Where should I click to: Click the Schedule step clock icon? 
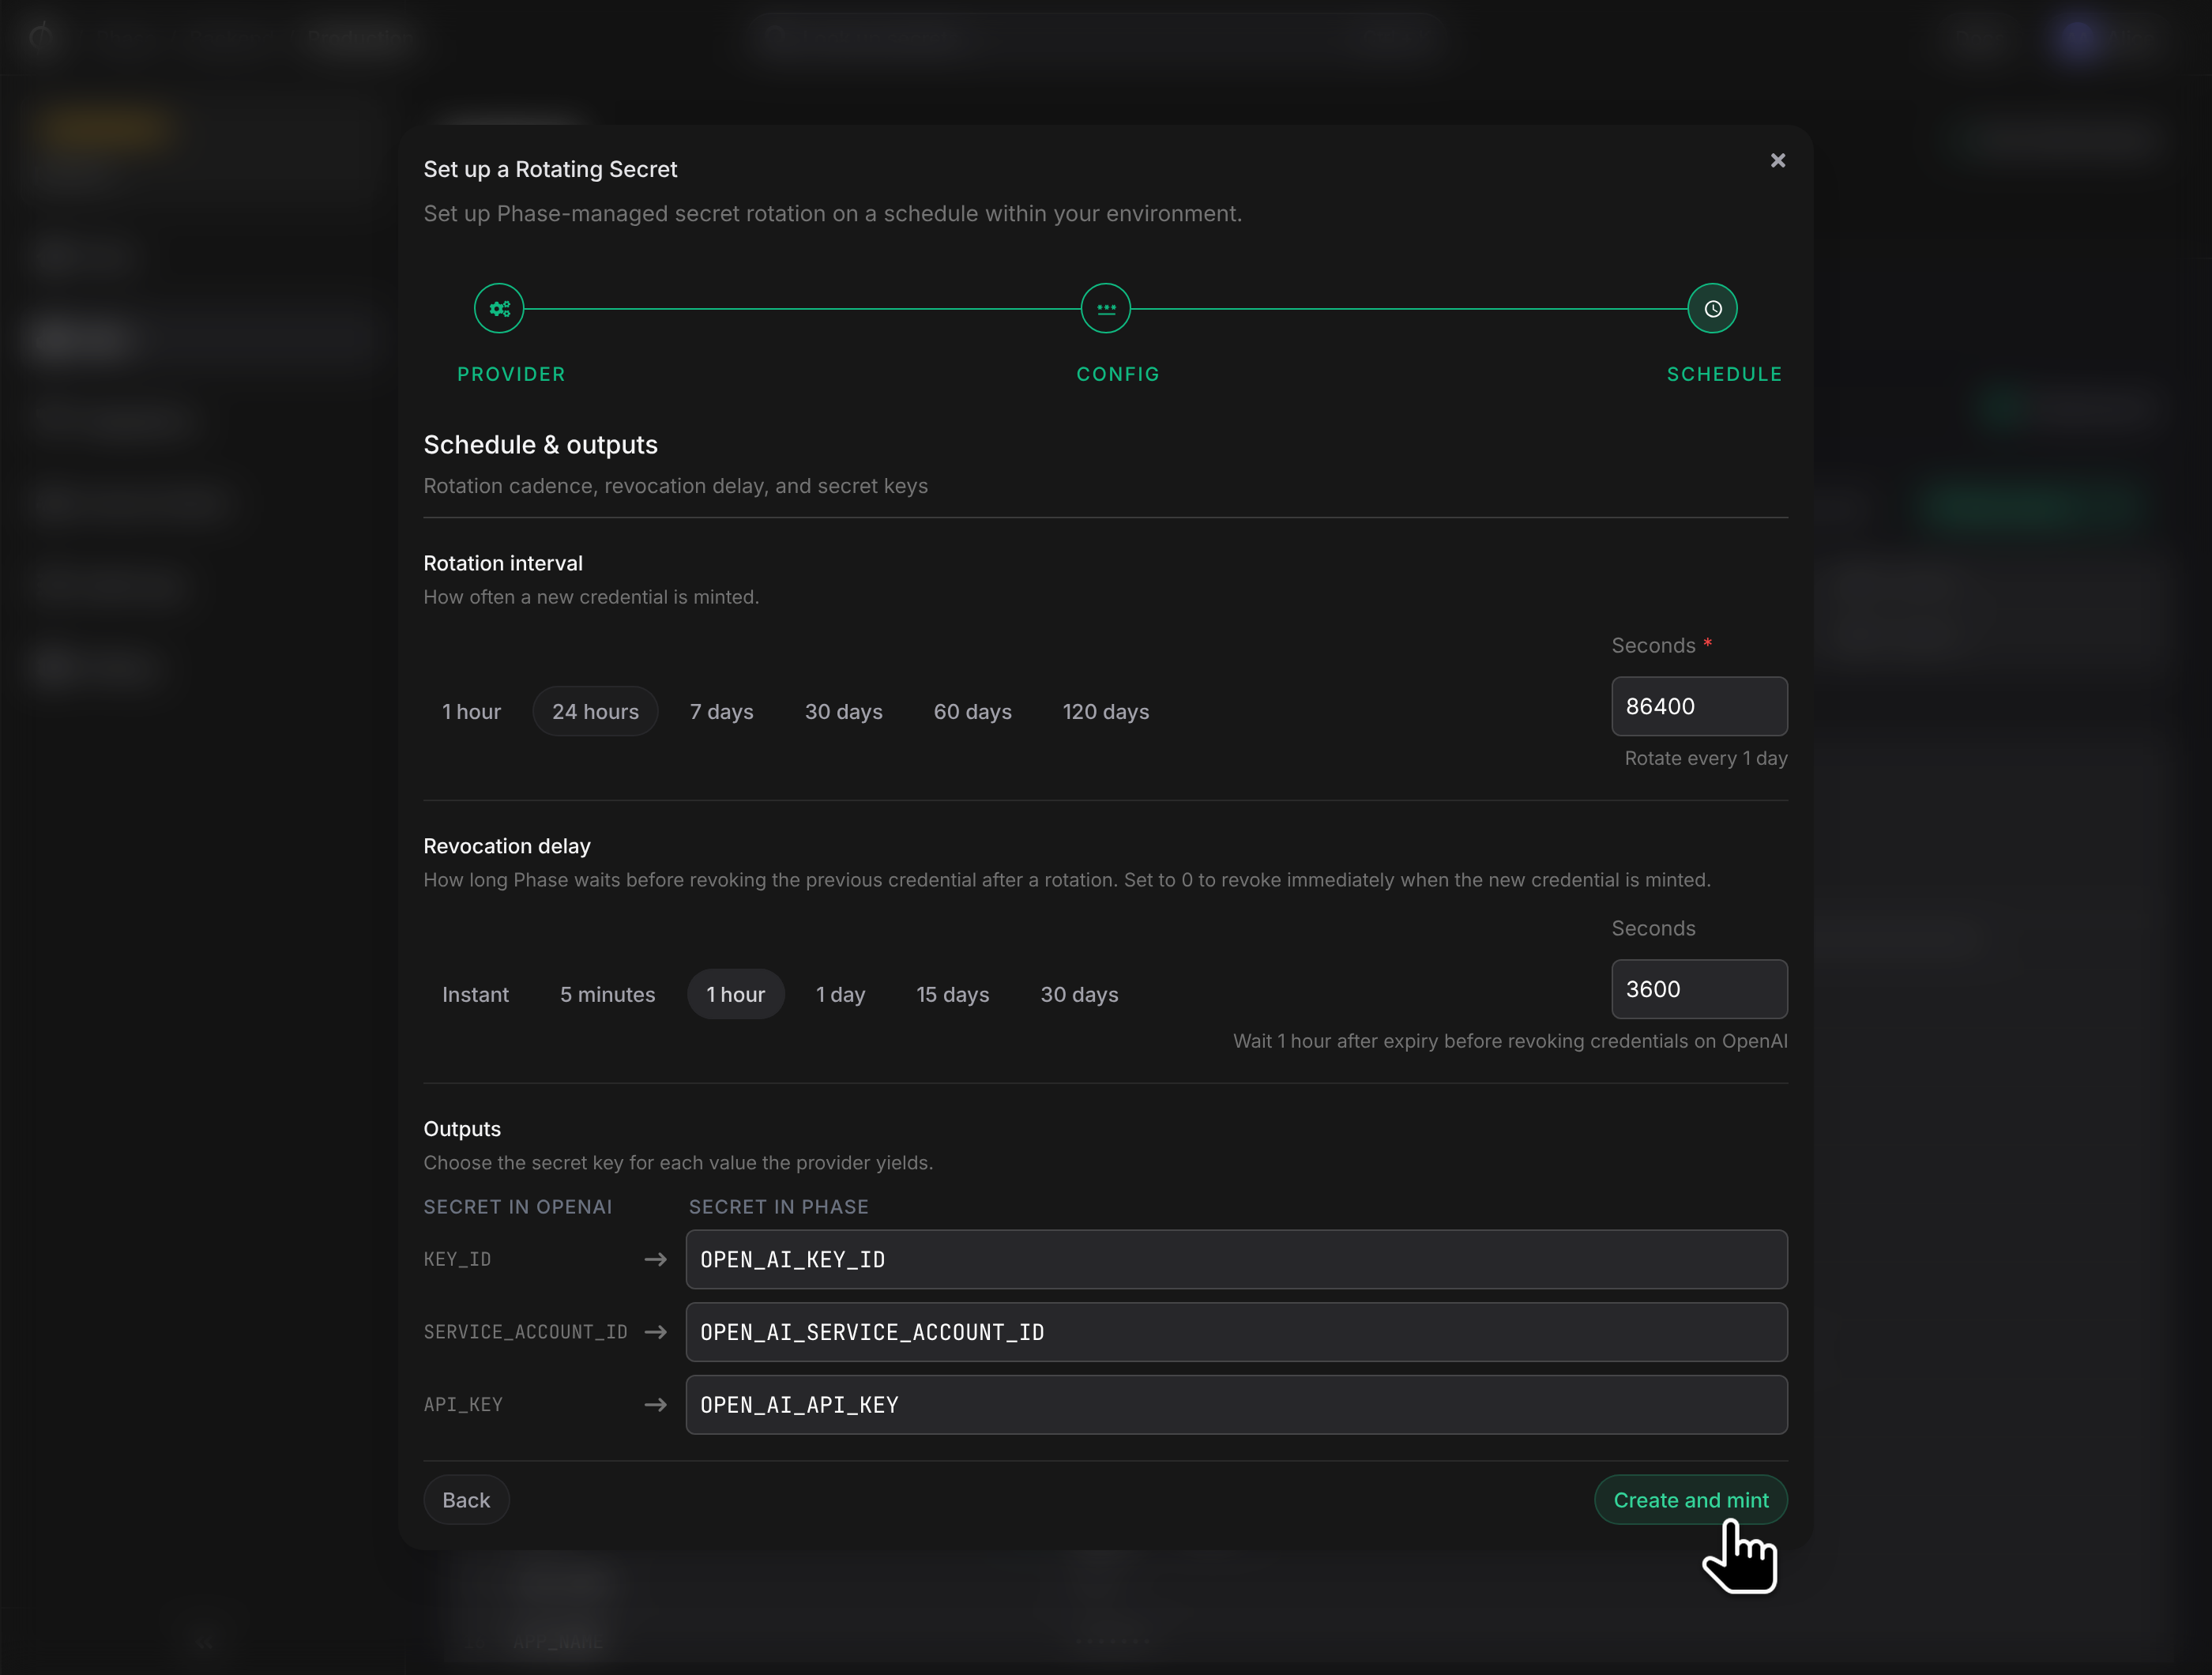click(x=1712, y=309)
